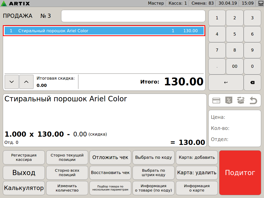Click the return arrow icon

(253, 101)
